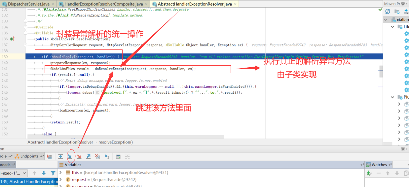
Task: Collapse the Lifecycle Maven folder
Action: (392, 27)
